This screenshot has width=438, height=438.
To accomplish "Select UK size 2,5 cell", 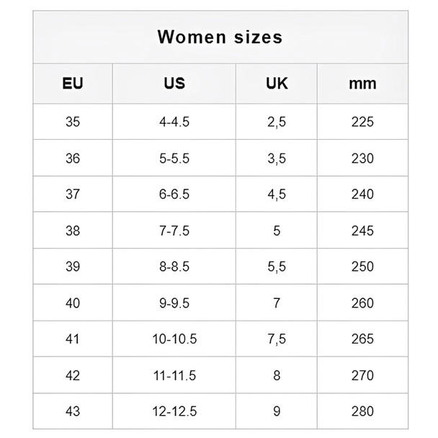I will (x=277, y=122).
